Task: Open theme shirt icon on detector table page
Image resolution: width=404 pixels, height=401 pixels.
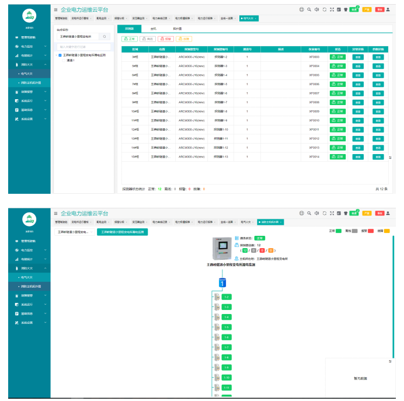Action: 346,9
